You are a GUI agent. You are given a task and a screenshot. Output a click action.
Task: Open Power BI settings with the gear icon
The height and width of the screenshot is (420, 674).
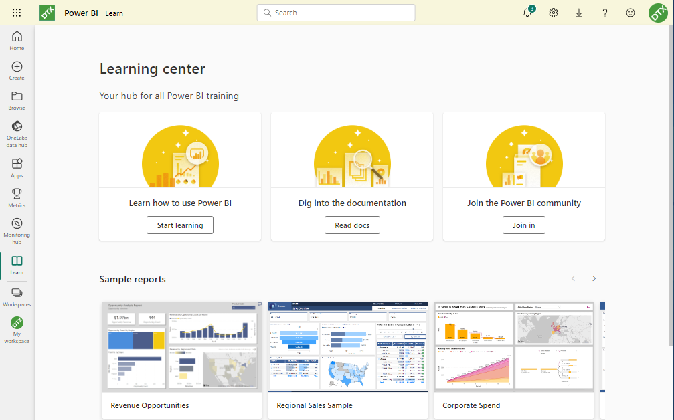coord(553,13)
